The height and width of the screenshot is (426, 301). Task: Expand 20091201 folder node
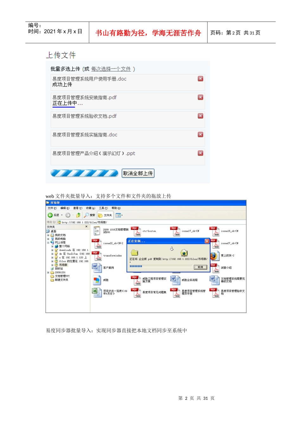pyautogui.click(x=48, y=272)
